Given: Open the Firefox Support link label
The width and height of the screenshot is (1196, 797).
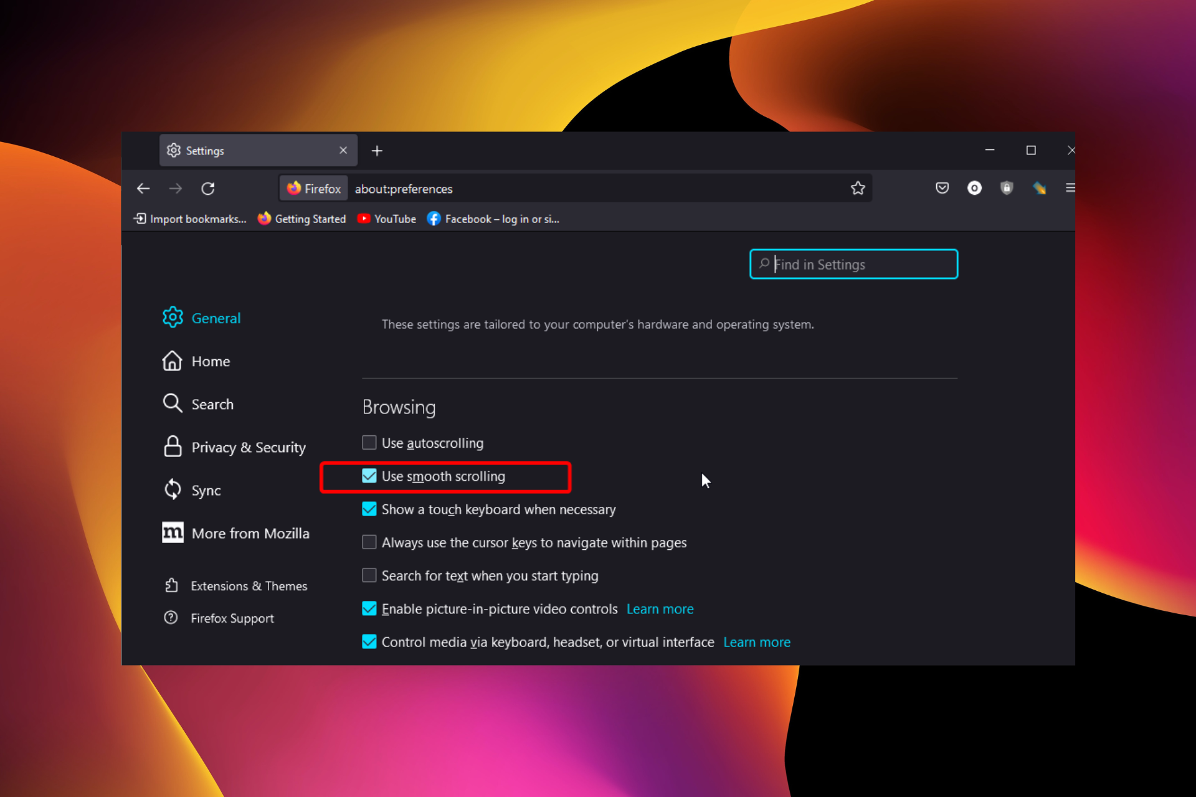Looking at the screenshot, I should [x=232, y=618].
